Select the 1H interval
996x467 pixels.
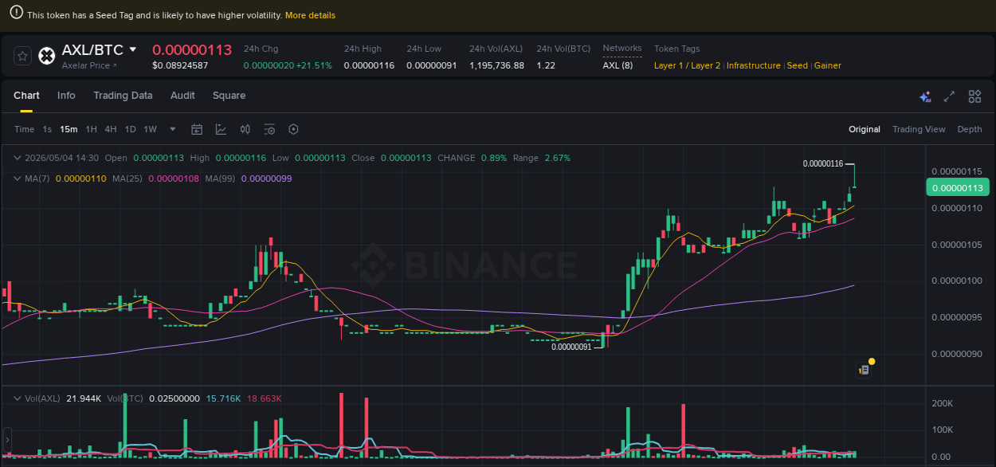[92, 129]
